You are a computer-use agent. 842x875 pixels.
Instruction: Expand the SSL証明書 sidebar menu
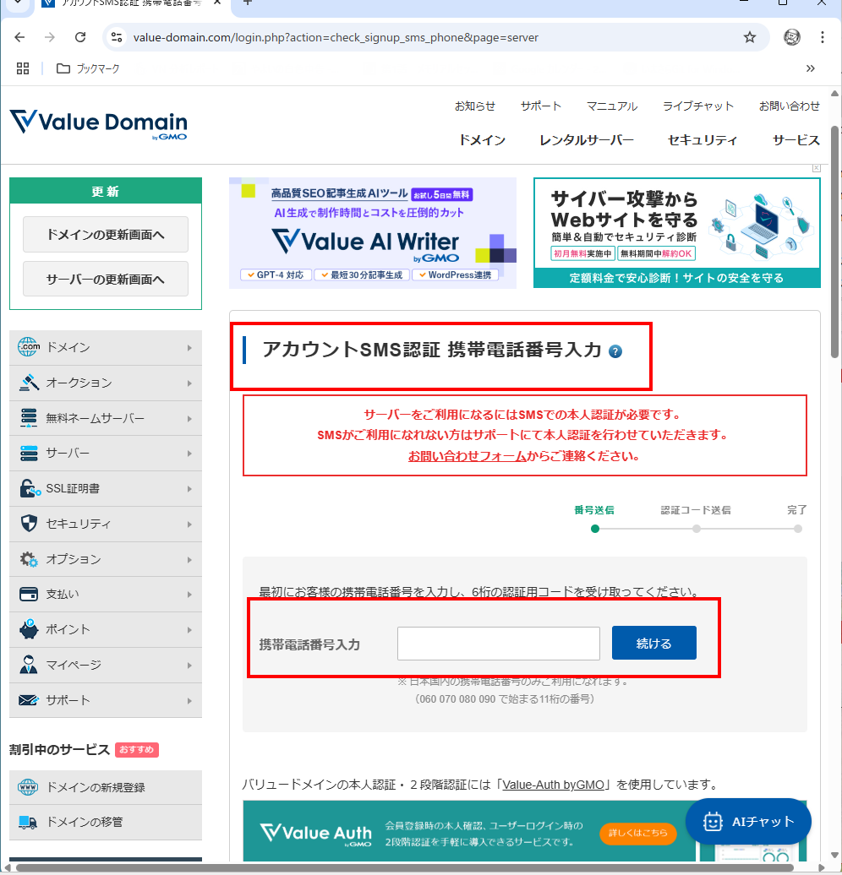[106, 489]
